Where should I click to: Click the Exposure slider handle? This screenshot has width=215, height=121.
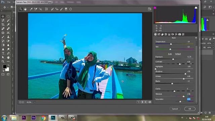tap(173, 59)
